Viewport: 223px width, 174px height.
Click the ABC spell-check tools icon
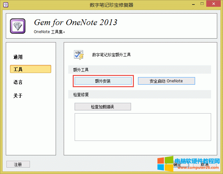click(x=79, y=55)
